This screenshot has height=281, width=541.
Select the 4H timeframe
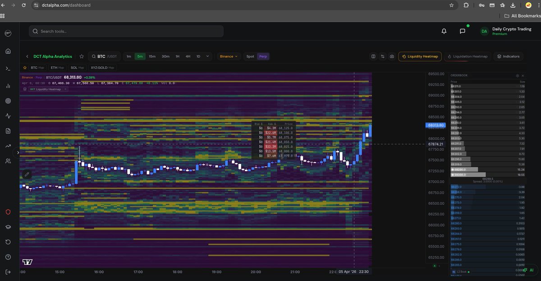point(188,56)
